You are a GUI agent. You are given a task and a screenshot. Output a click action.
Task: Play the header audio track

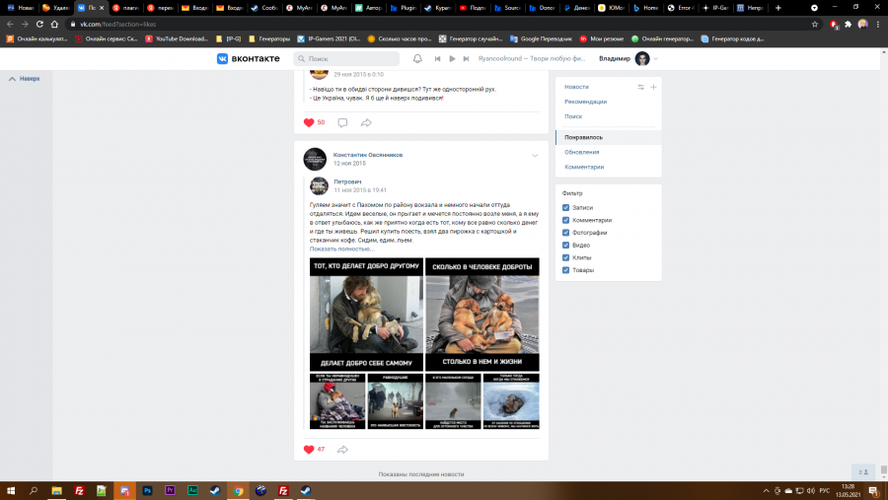(x=452, y=58)
